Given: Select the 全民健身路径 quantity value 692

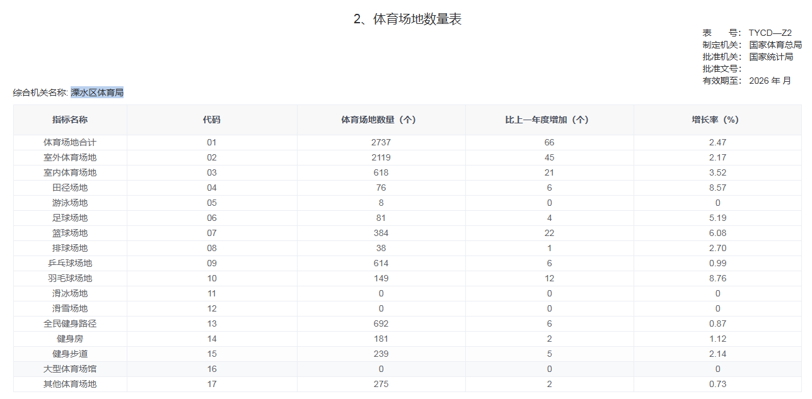Looking at the screenshot, I should (x=381, y=323).
